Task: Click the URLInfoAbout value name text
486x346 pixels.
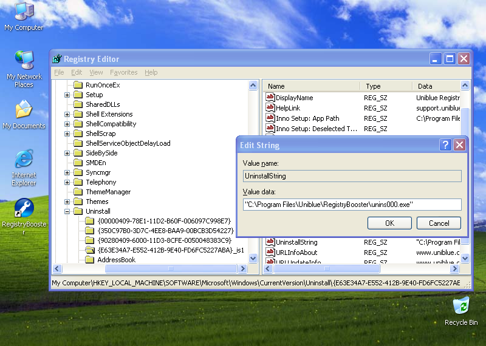Action: coord(296,253)
